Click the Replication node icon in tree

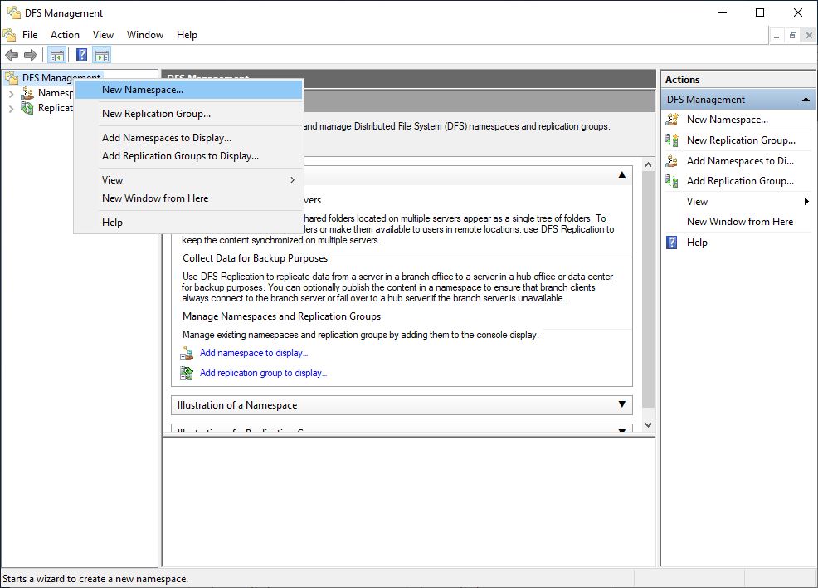[27, 108]
